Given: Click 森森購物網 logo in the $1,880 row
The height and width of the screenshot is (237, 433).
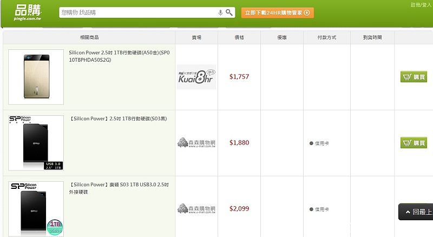Looking at the screenshot, I should 196,142.
